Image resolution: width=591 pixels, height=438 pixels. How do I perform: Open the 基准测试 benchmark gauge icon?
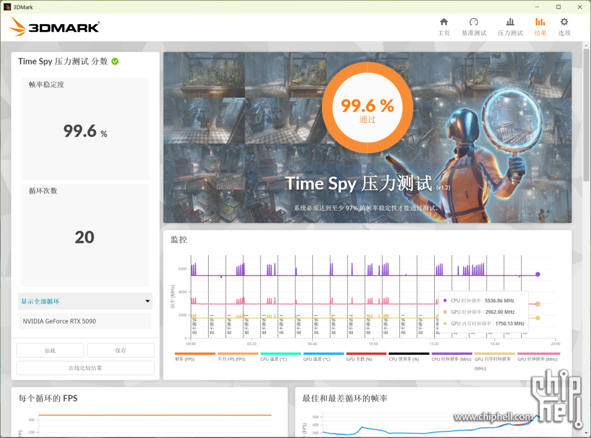click(474, 22)
